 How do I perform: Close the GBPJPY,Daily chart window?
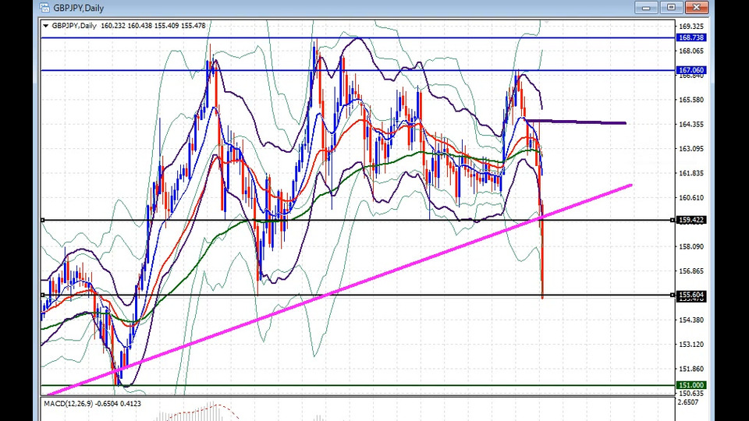click(697, 7)
